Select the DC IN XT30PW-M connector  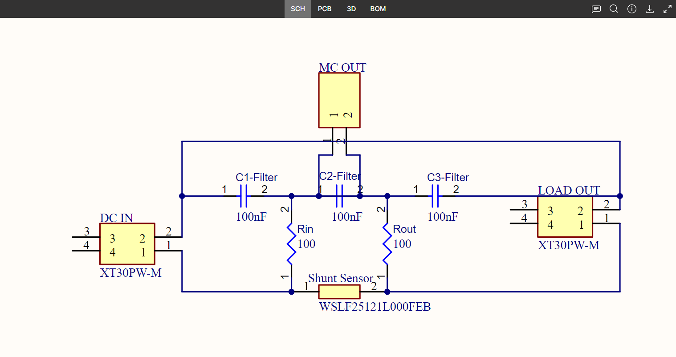[x=127, y=243]
